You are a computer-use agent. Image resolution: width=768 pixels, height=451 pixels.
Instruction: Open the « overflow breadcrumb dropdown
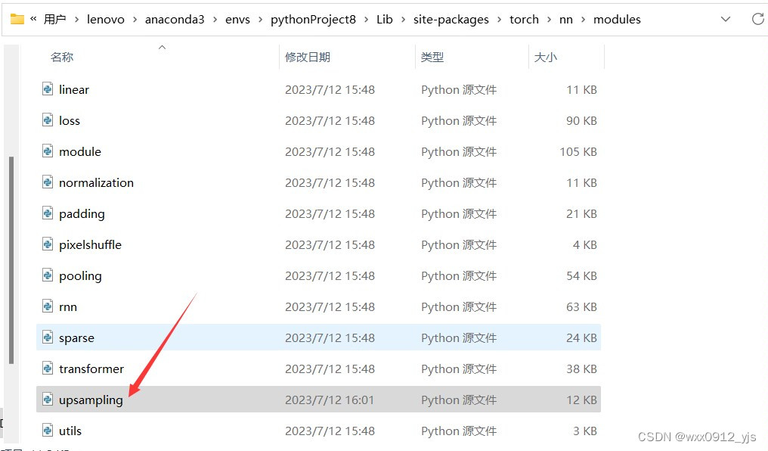point(33,19)
